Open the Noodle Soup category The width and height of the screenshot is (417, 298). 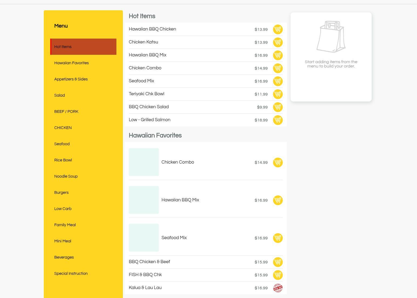tap(66, 176)
